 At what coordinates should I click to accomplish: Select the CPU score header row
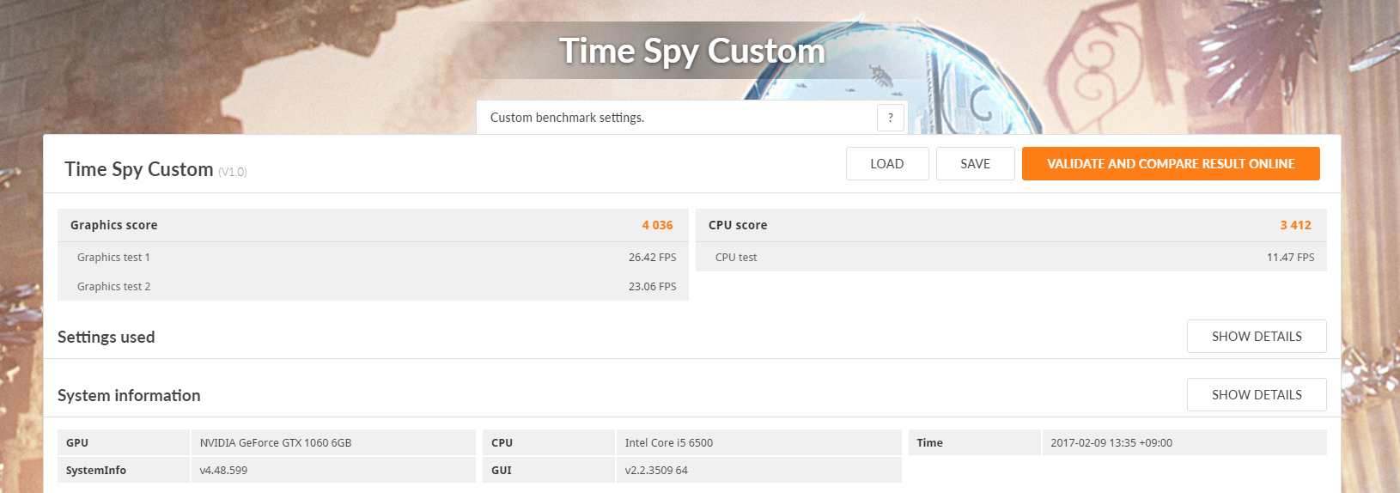(1011, 225)
